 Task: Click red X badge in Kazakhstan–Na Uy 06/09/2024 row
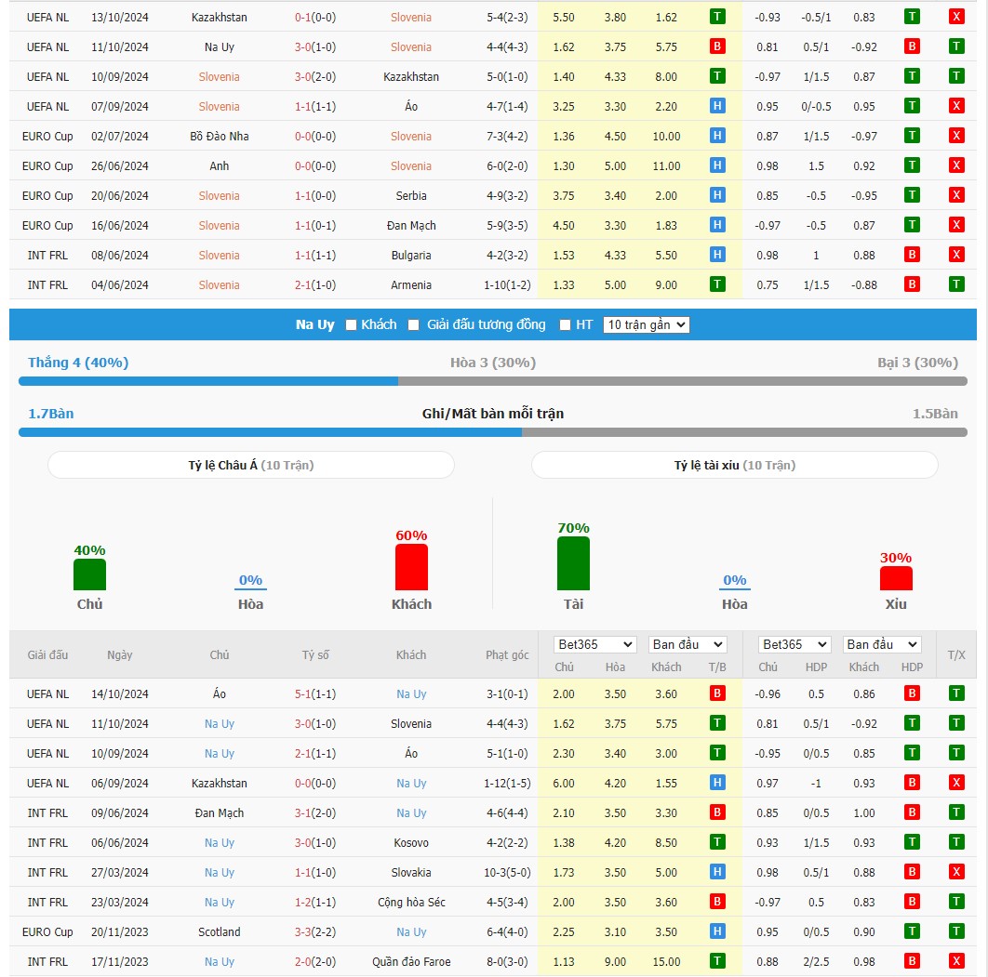(955, 783)
